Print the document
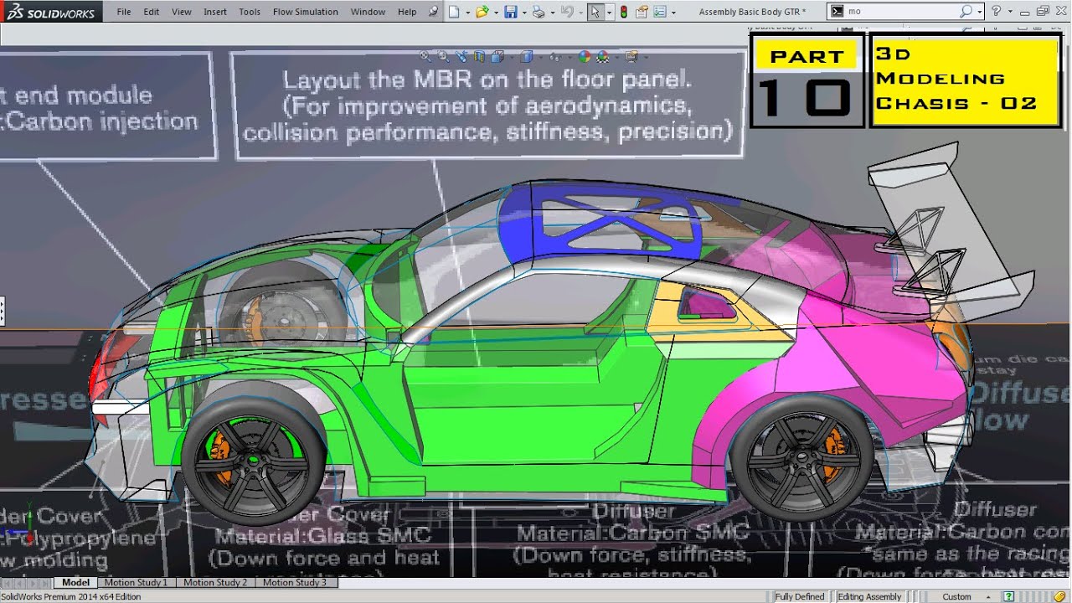Viewport: 1072px width, 603px height. point(539,12)
